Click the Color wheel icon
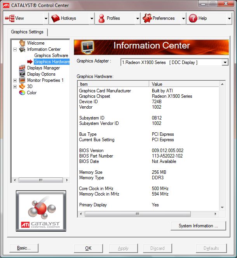 coord(22,93)
